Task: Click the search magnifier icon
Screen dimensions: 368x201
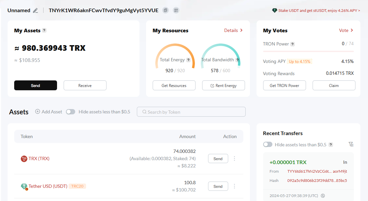Action: pos(144,112)
